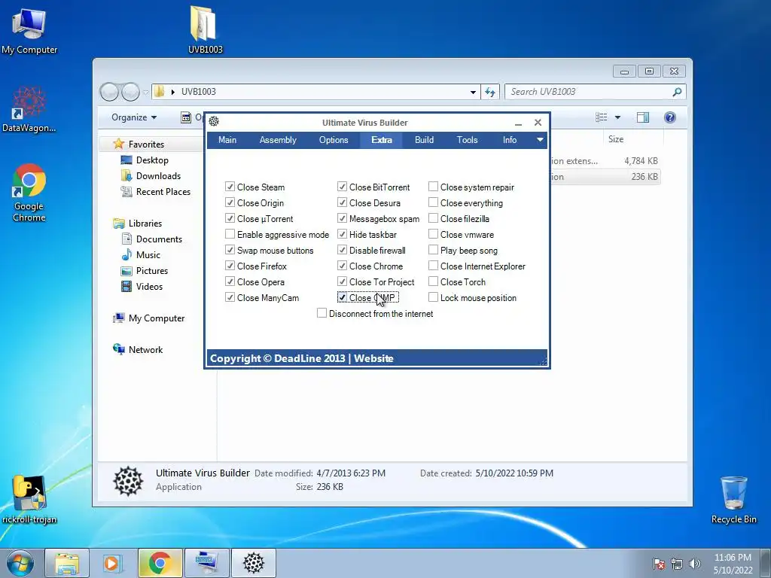
Task: Click the Explorer forward button
Action: coord(130,91)
